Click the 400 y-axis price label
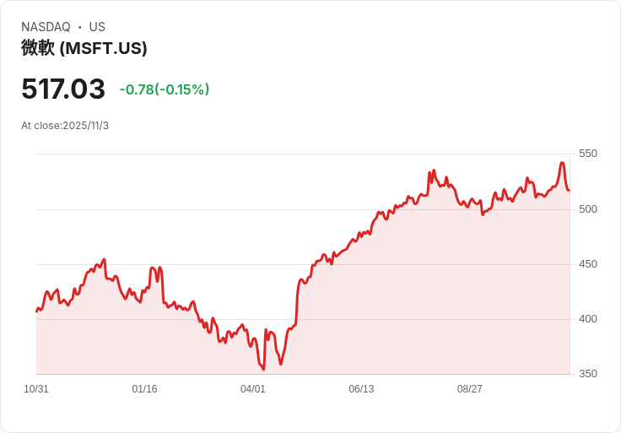The image size is (621, 433). (x=588, y=319)
